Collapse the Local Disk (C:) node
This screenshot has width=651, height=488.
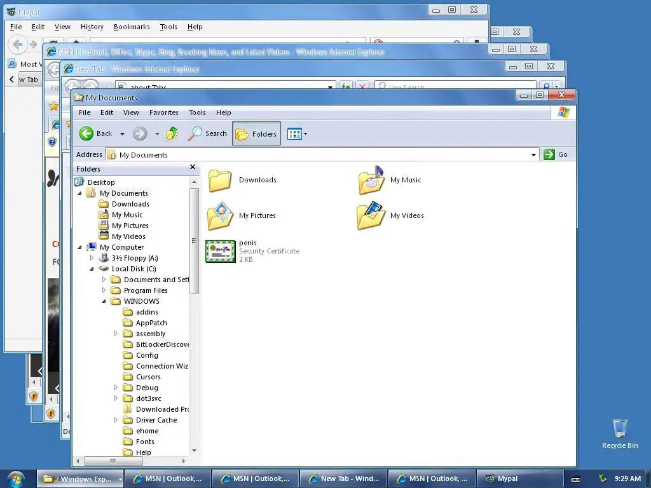[x=92, y=269]
